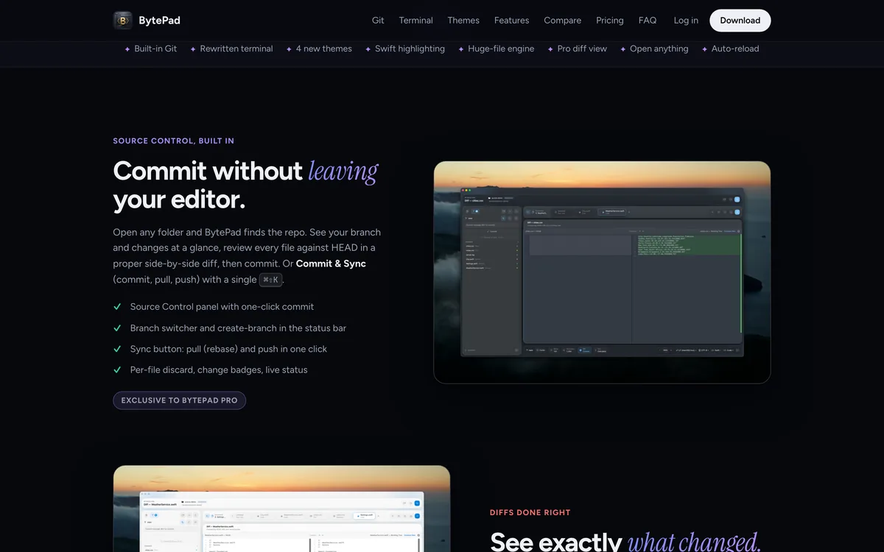884x552 pixels.
Task: Click the Download button
Action: click(x=740, y=21)
